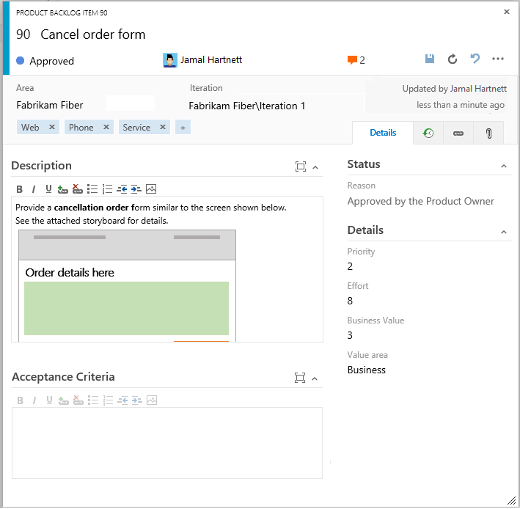Screen dimensions: 520x509
Task: Change the Value area Business field
Action: (367, 370)
